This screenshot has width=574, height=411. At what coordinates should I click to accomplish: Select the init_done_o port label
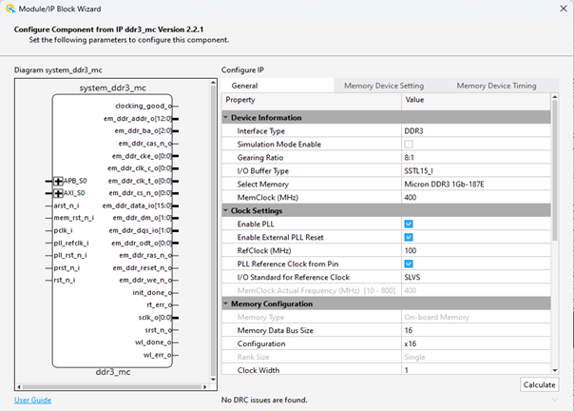coord(152,293)
